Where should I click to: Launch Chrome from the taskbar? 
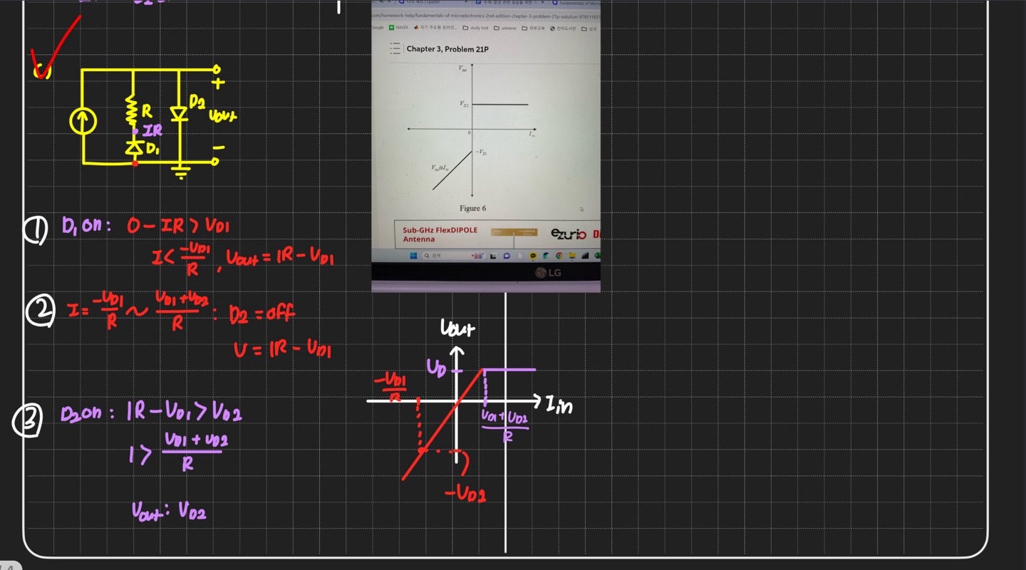coord(559,255)
